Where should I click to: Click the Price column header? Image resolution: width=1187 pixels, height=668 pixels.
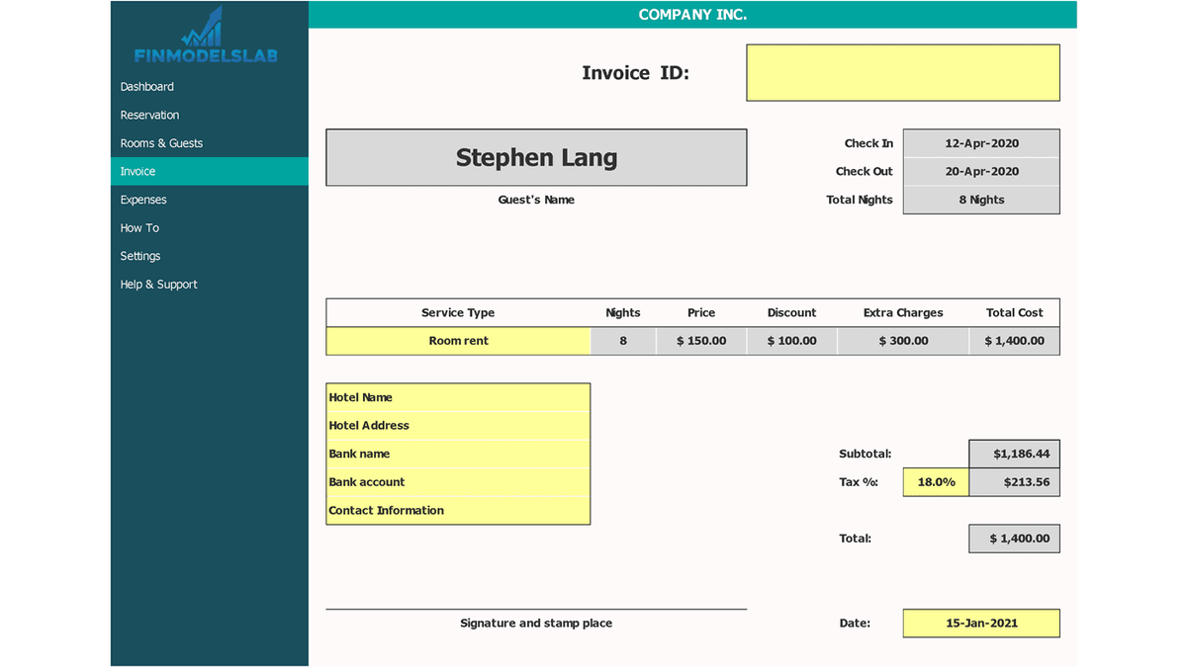click(x=701, y=312)
